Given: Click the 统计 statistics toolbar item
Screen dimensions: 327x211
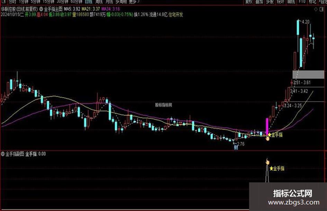Looking at the screenshot, I should coord(280,2).
